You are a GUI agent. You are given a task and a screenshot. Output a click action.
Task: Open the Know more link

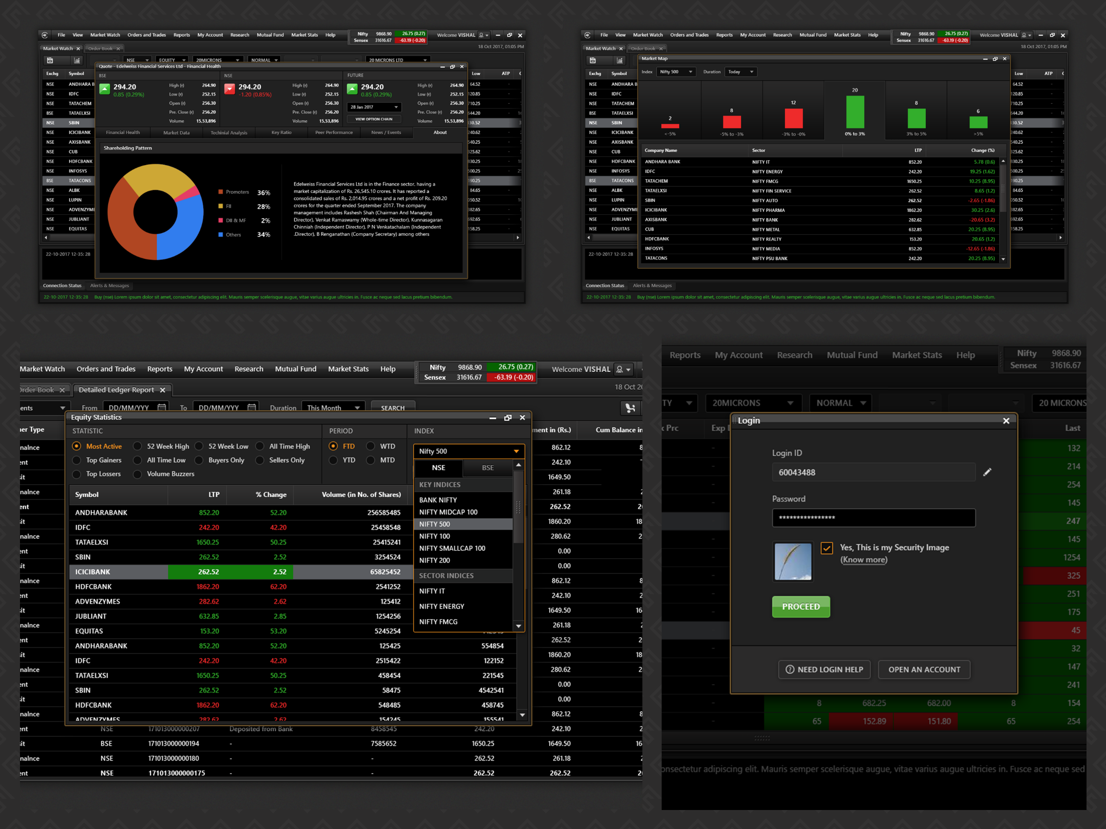[x=864, y=560]
